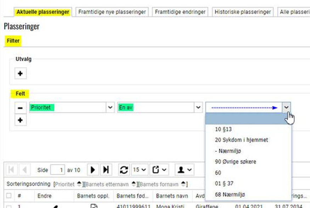This screenshot has width=310, height=208.
Task: Switch to Framtidige nye plasseringer tab
Action: [x=112, y=12]
